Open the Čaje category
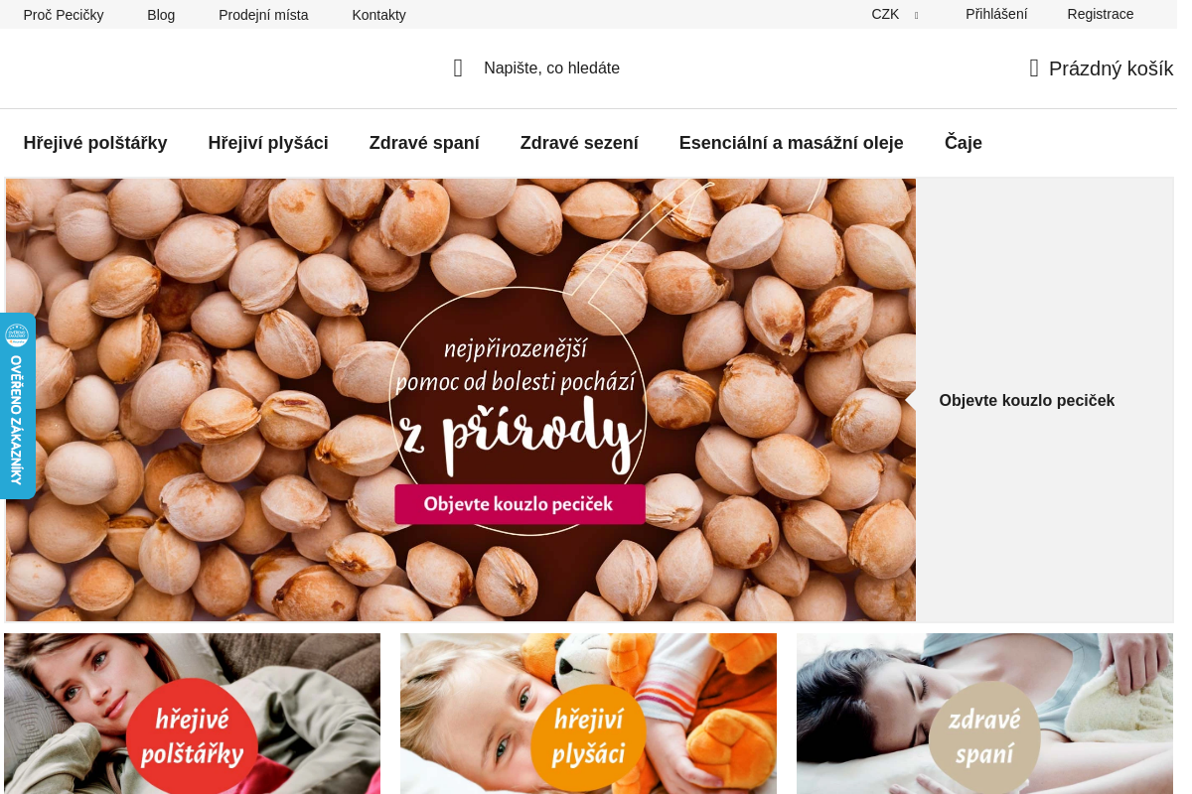Image resolution: width=1192 pixels, height=794 pixels. (964, 143)
